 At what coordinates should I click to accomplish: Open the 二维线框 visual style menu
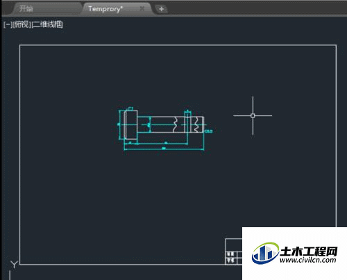click(x=47, y=24)
